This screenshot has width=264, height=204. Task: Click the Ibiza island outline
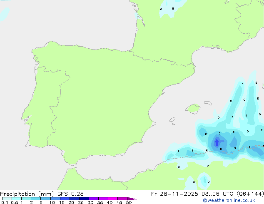tap(172, 120)
